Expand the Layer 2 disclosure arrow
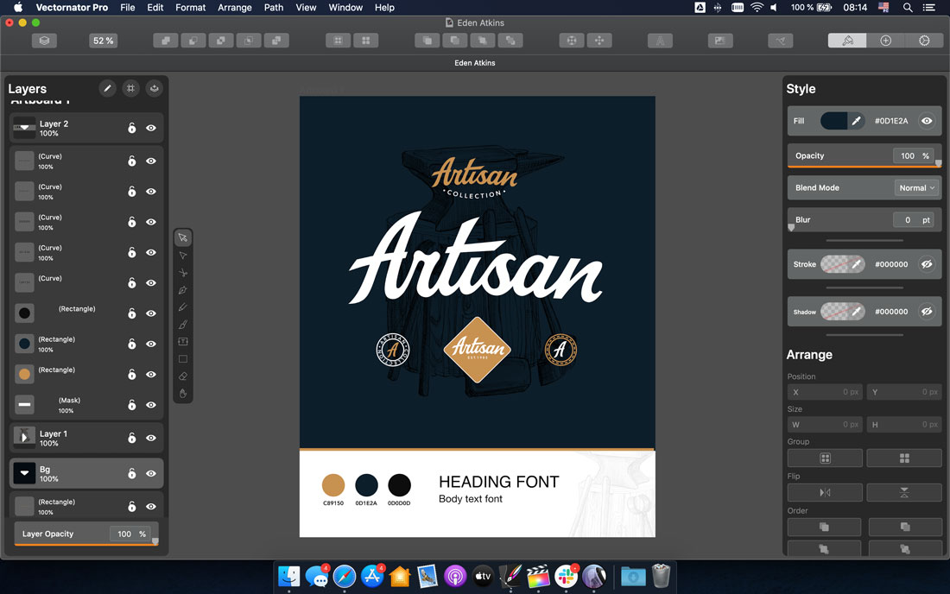The width and height of the screenshot is (950, 594). click(25, 128)
